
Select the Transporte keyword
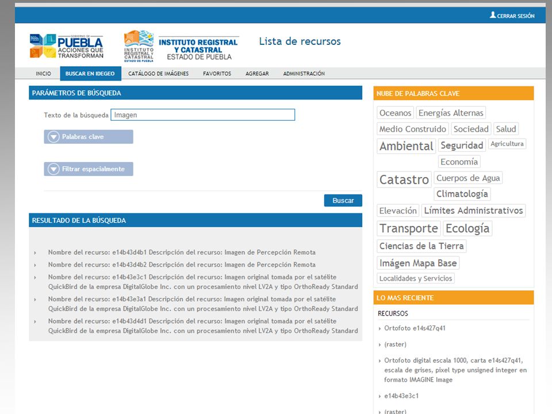click(x=408, y=228)
